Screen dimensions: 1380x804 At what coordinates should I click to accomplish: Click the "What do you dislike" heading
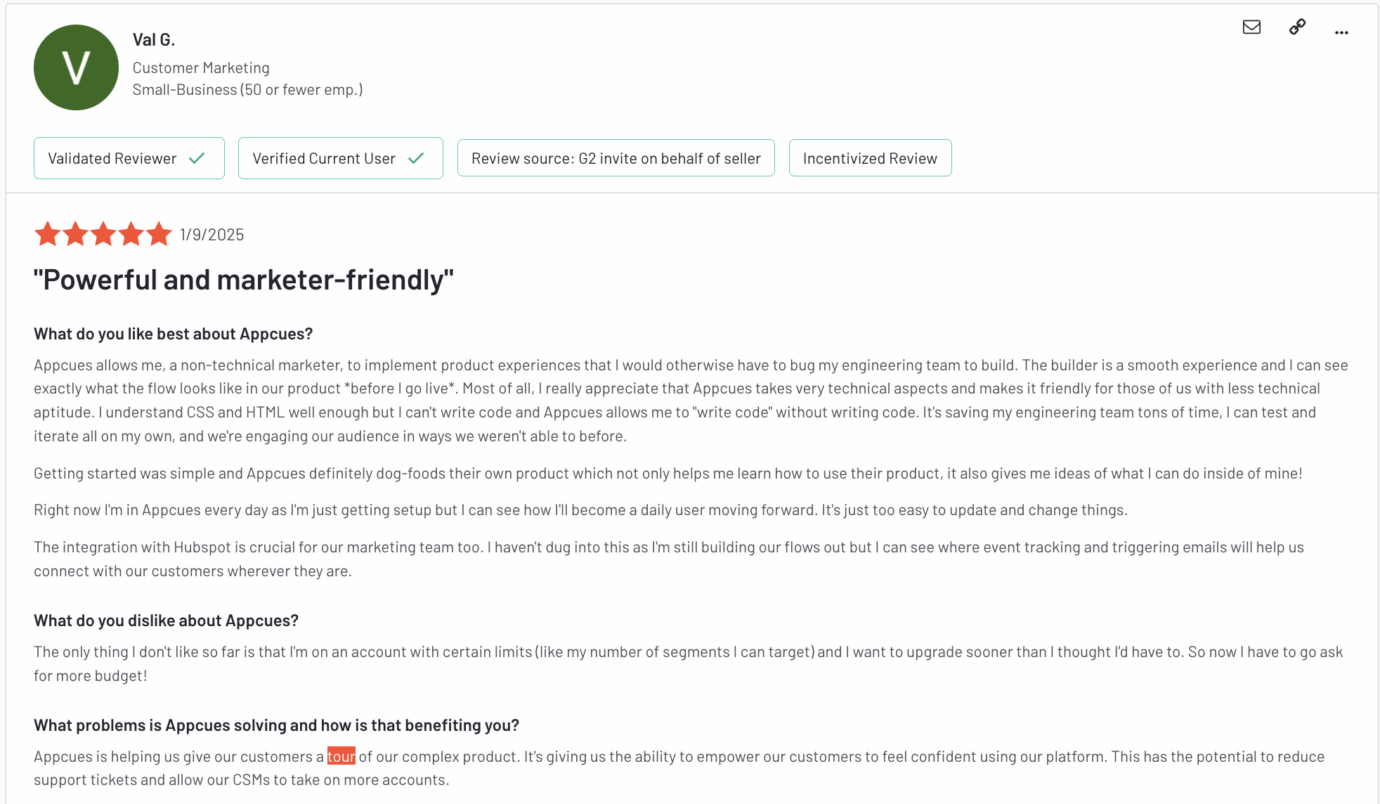click(166, 621)
